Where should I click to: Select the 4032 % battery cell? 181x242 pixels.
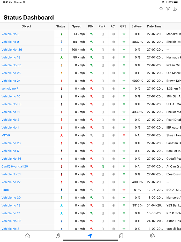click(x=137, y=42)
